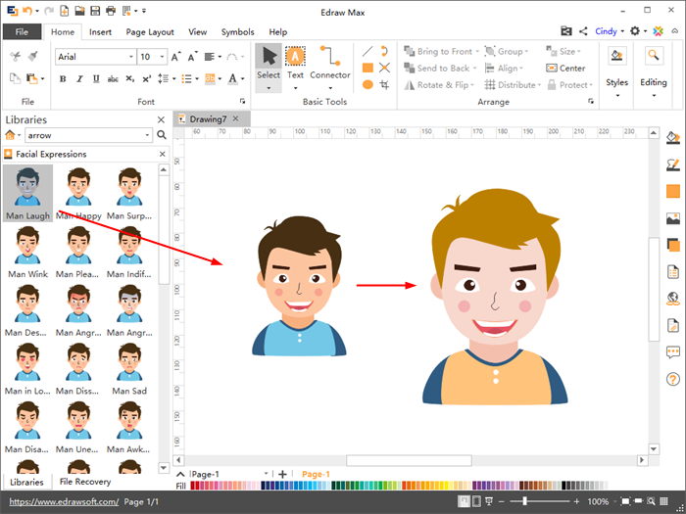Click the search magnifier in Libraries
Screen dimensions: 686x514
(x=161, y=136)
